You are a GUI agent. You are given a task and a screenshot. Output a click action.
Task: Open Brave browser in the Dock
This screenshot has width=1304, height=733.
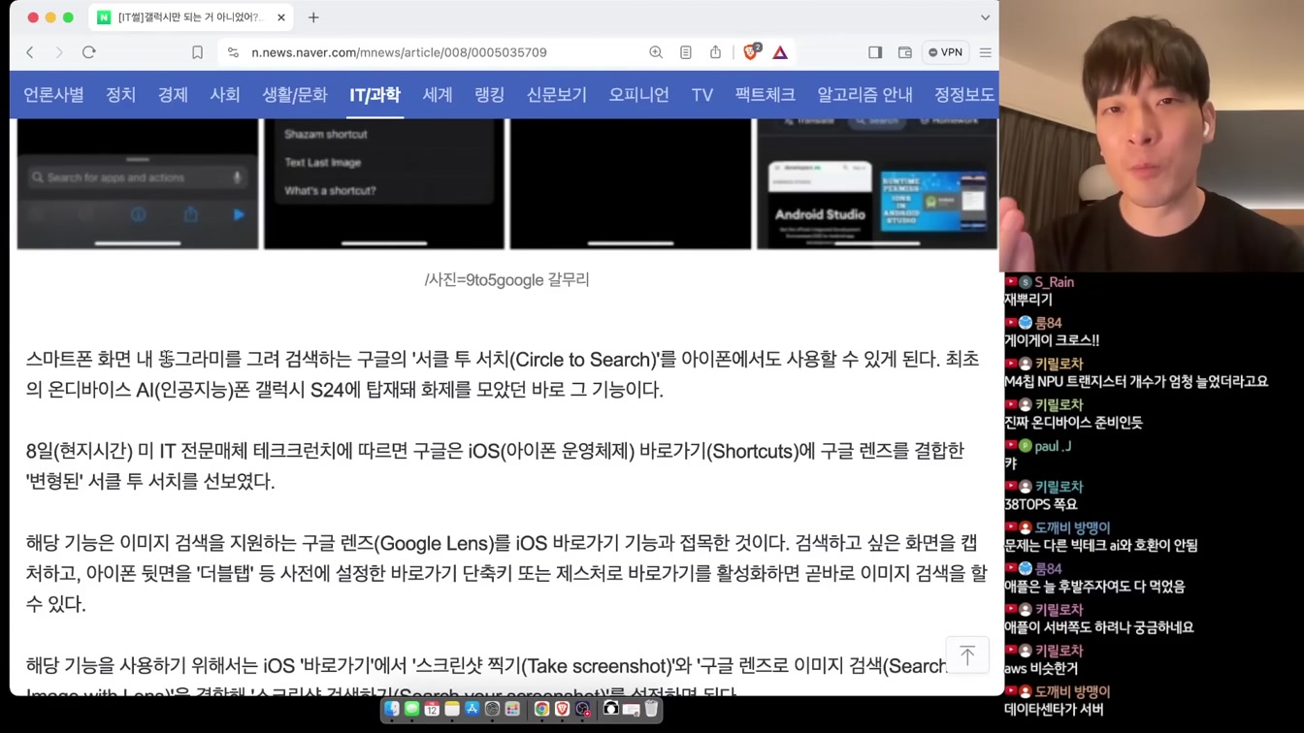(562, 709)
